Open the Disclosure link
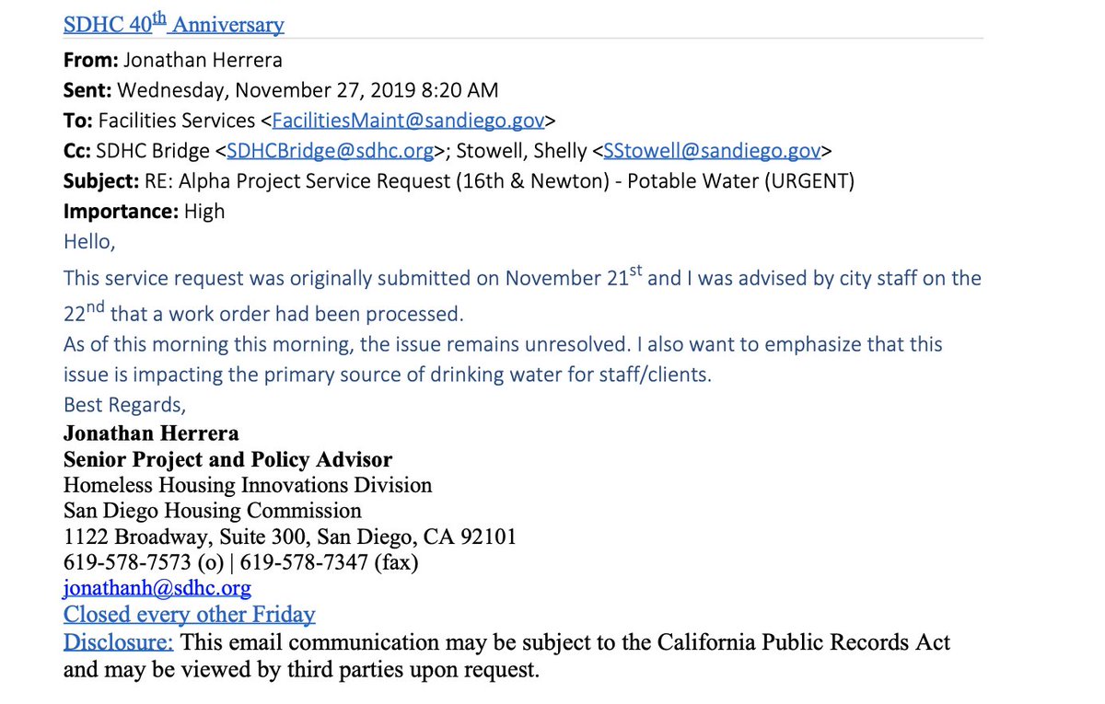 pos(118,642)
